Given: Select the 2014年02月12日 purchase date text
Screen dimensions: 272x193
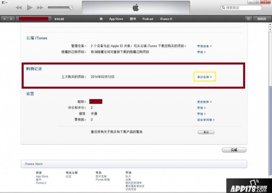Looking at the screenshot, I should (103, 77).
